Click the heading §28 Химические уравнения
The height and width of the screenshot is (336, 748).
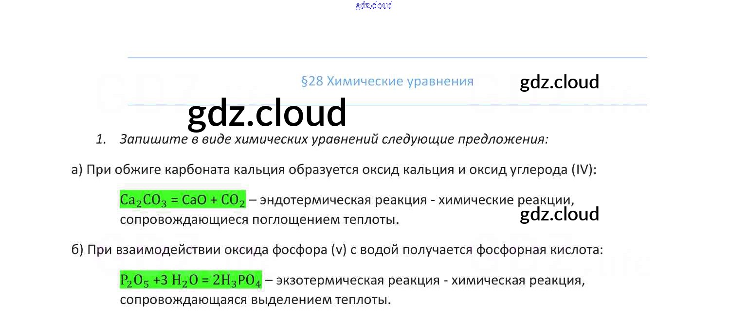point(387,81)
